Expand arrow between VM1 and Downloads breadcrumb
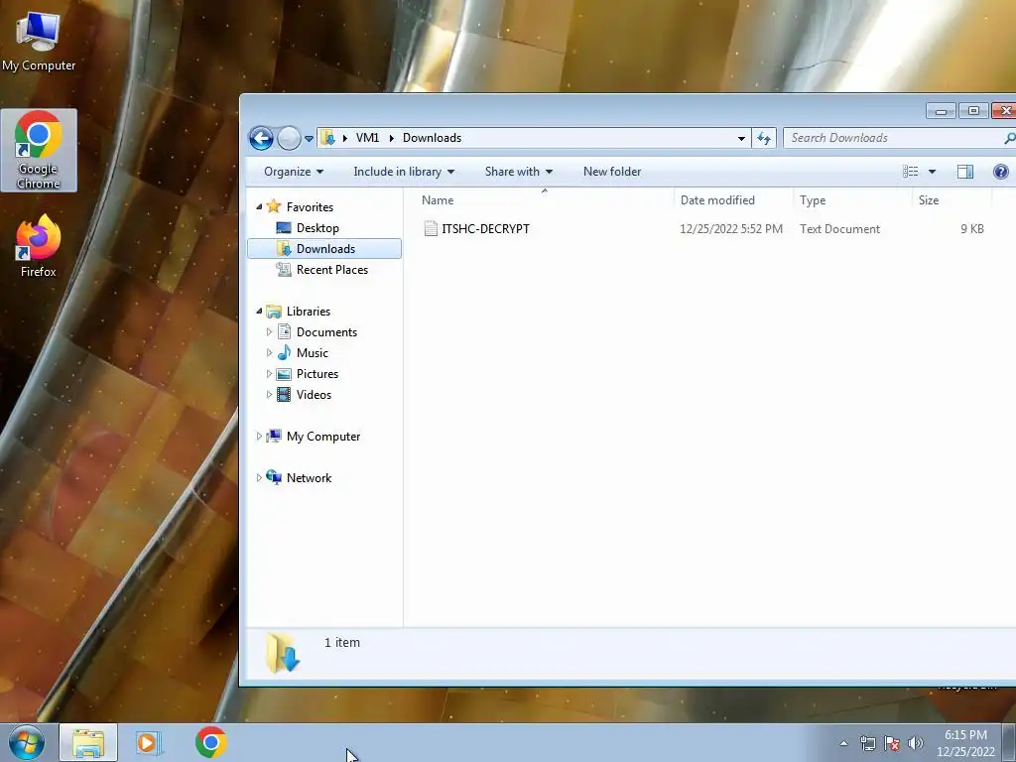Screen dimensions: 1016x762 click(x=391, y=138)
